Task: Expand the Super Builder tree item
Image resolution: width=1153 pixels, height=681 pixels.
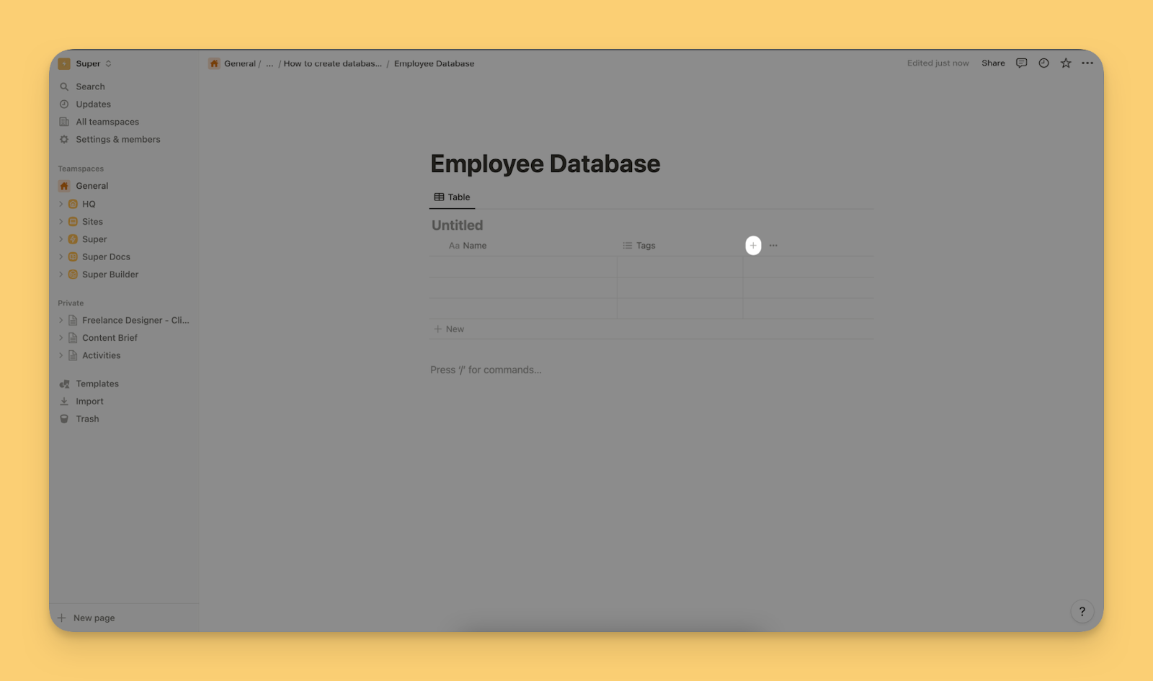Action: click(61, 275)
